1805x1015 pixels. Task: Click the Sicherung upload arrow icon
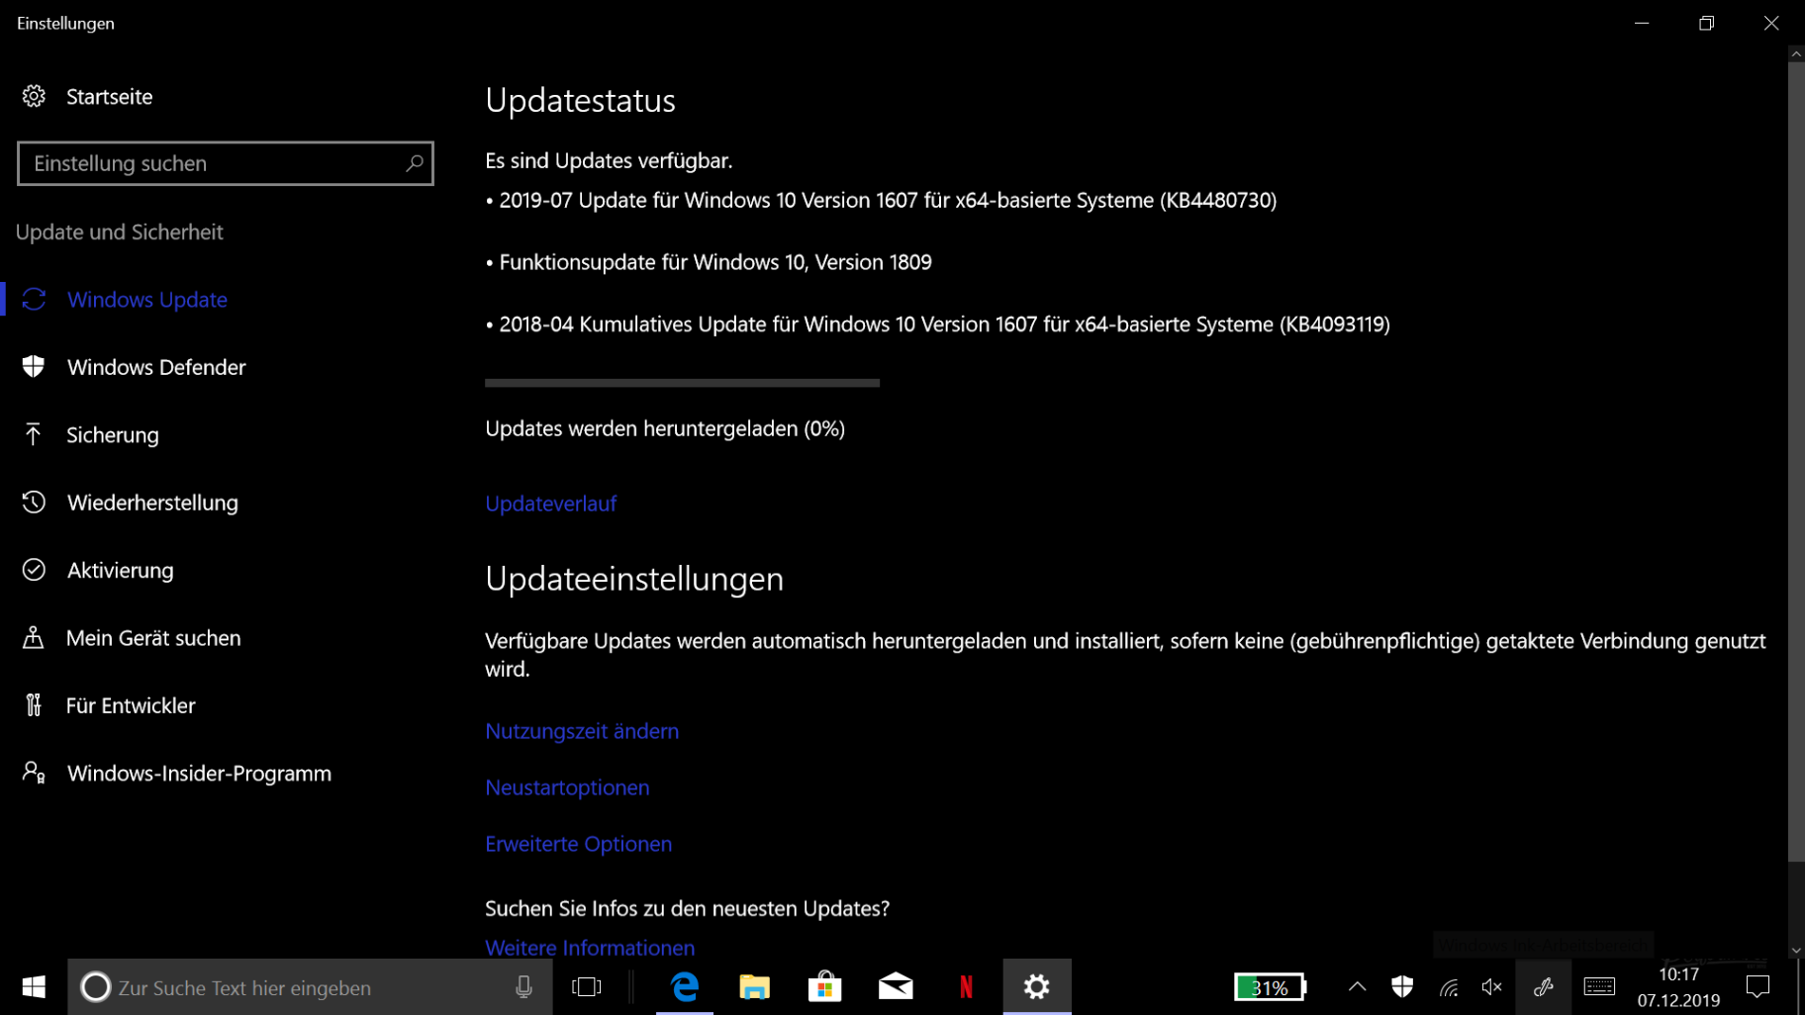pos(34,434)
